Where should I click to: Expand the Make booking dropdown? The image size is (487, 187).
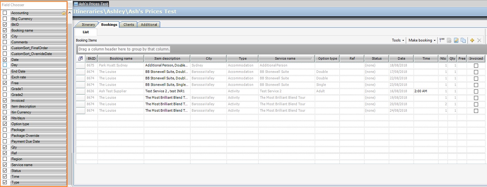tap(422, 40)
